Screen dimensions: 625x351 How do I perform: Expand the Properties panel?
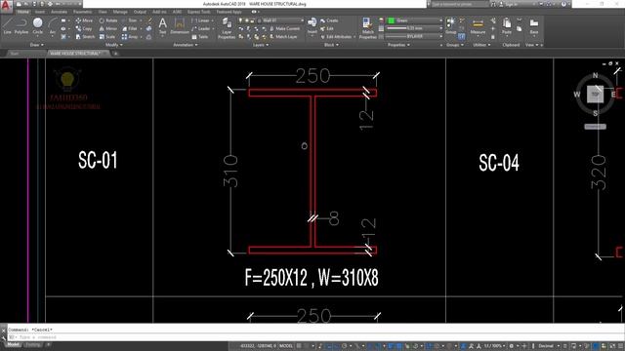pyautogui.click(x=398, y=45)
